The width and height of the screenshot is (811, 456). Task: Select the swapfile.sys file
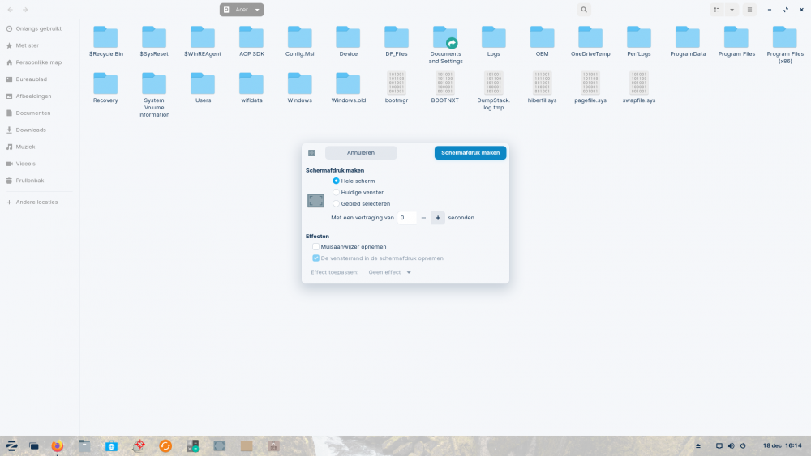[x=639, y=87]
